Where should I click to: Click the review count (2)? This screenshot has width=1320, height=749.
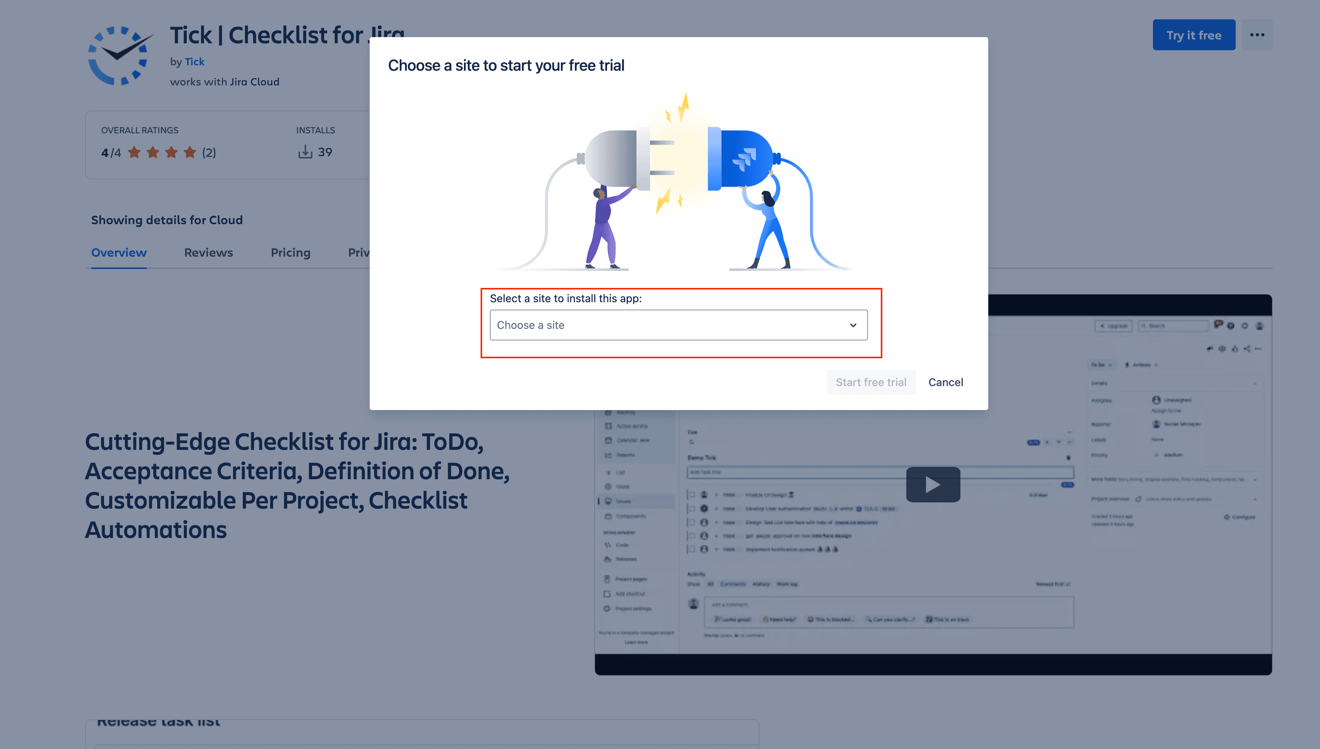[x=209, y=153]
